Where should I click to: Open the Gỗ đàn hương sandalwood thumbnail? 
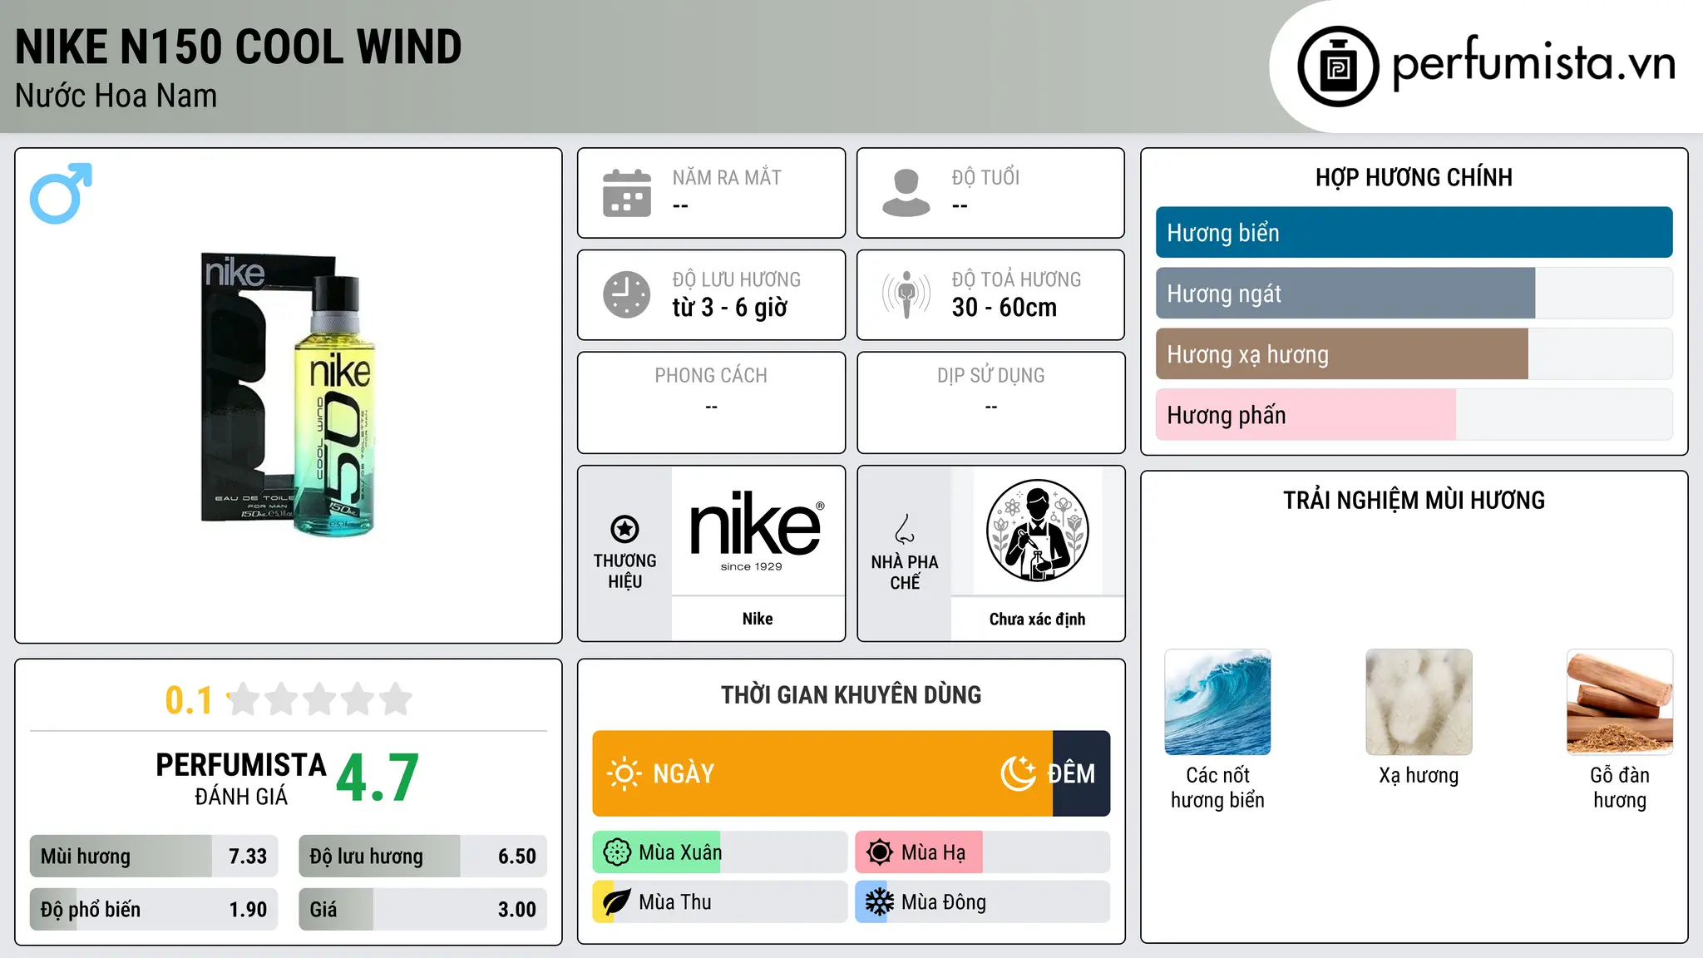(x=1620, y=702)
